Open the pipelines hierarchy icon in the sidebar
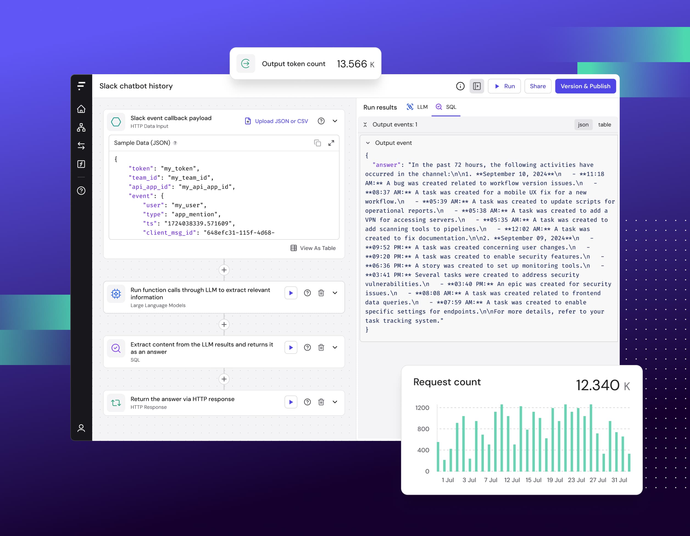This screenshot has height=536, width=690. point(81,128)
